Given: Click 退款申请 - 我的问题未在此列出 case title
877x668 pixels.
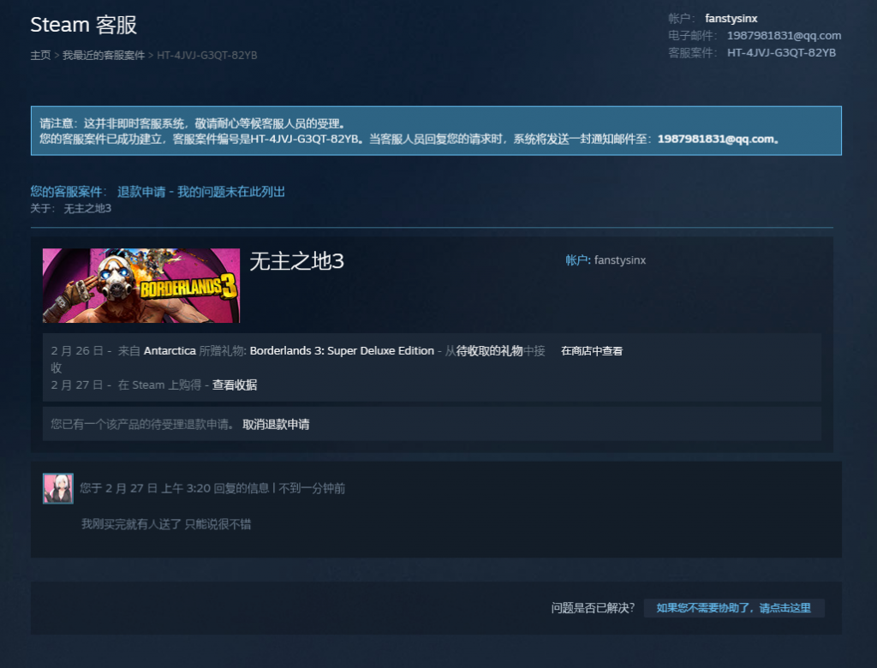Looking at the screenshot, I should [x=200, y=192].
